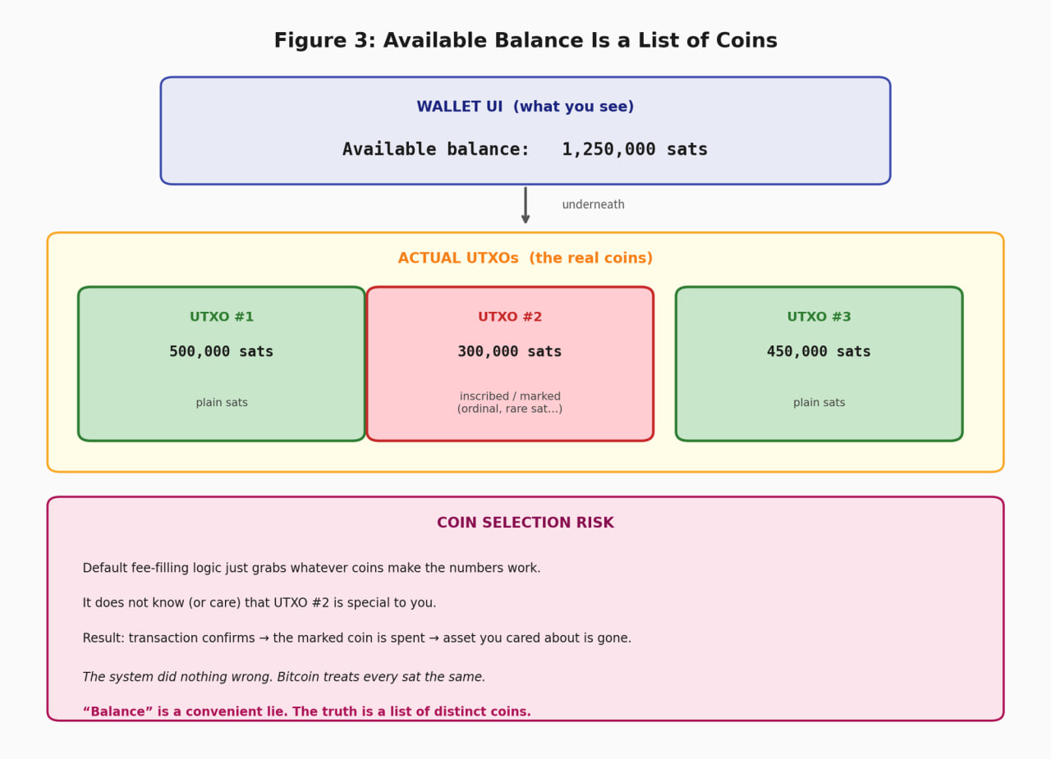The height and width of the screenshot is (759, 1051).
Task: Select the inscribed / marked description
Action: click(x=510, y=402)
